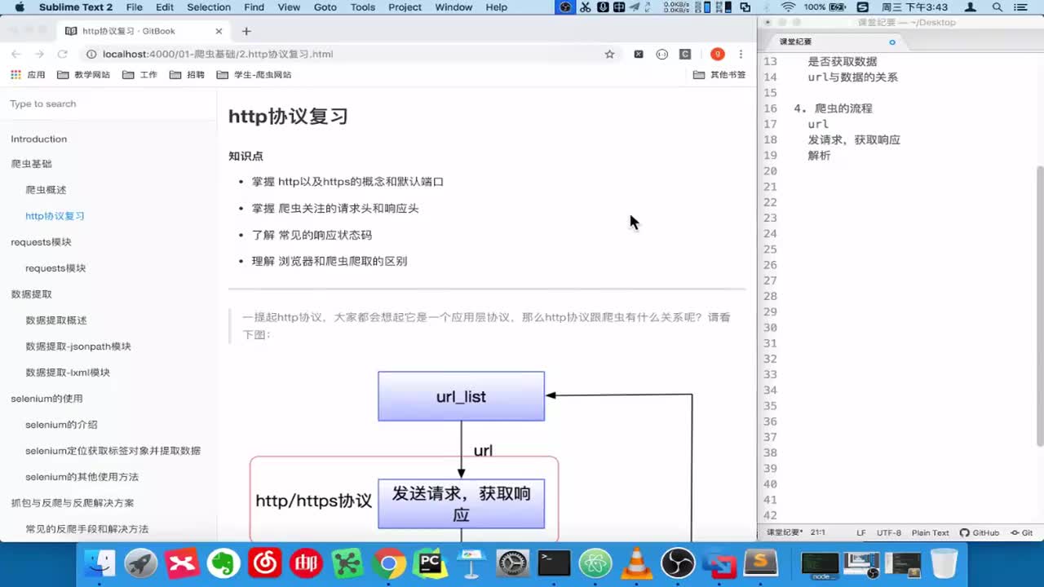Open the 教学网站 bookmark folder

(x=83, y=74)
